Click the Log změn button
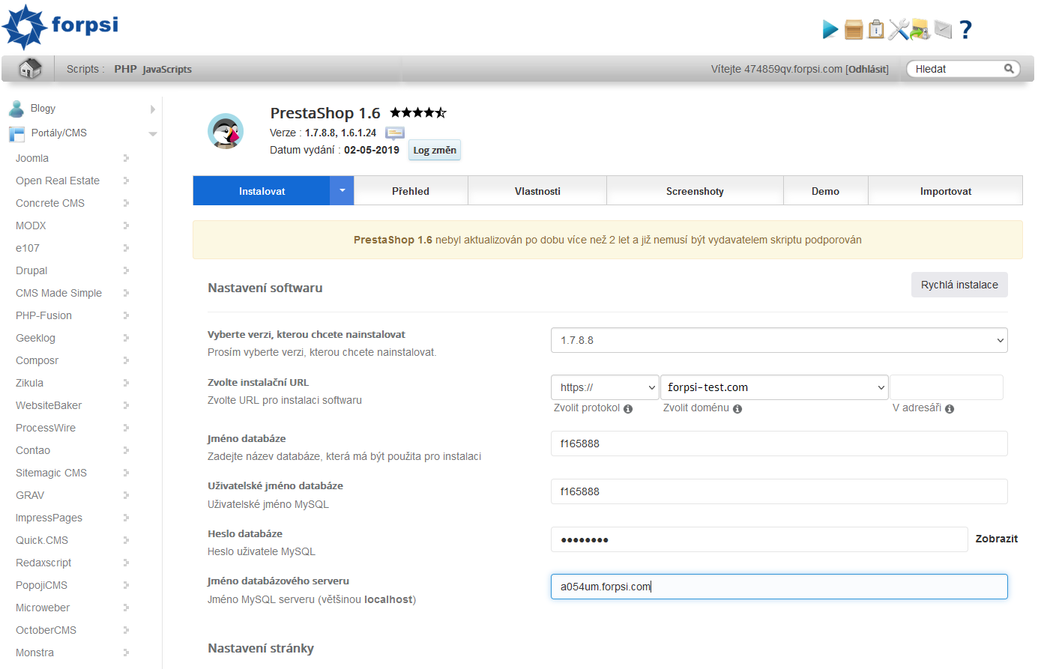Screen dimensions: 1038x669 435,150
